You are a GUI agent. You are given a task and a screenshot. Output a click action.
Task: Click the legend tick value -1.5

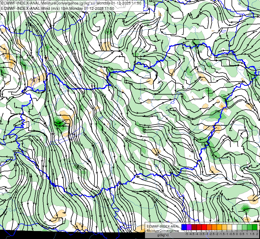221,234
